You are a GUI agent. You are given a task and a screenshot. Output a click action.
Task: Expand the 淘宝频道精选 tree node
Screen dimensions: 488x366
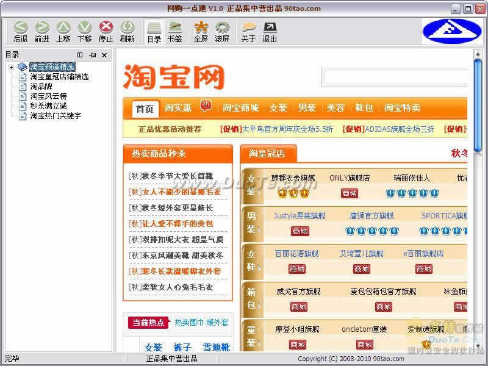point(12,67)
